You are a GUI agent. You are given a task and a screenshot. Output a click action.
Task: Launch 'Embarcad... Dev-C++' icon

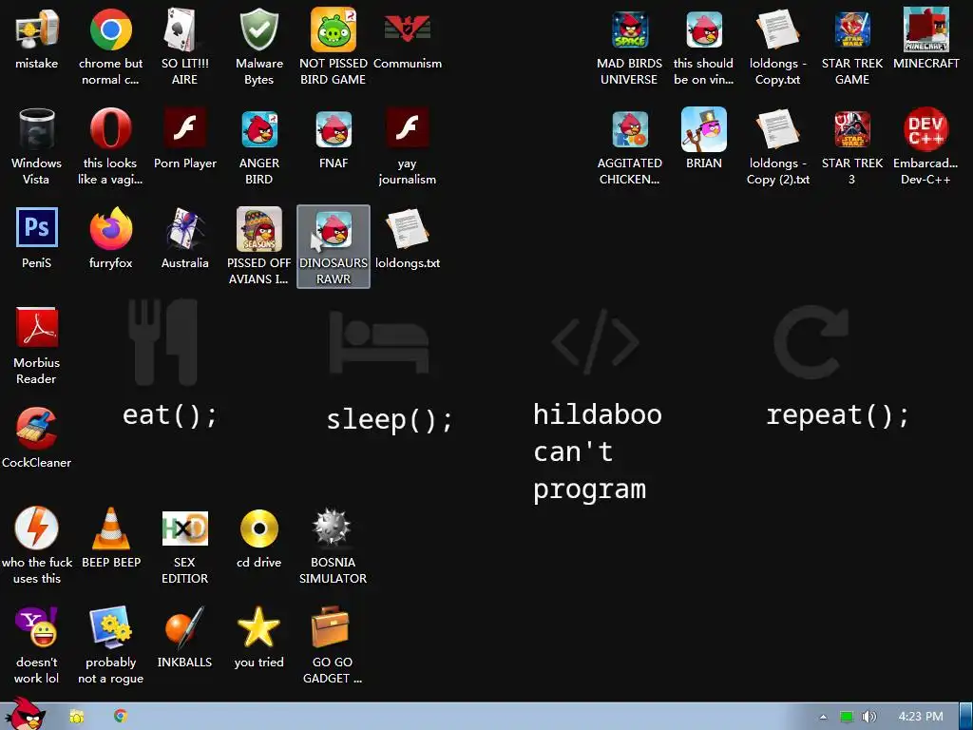coord(925,129)
